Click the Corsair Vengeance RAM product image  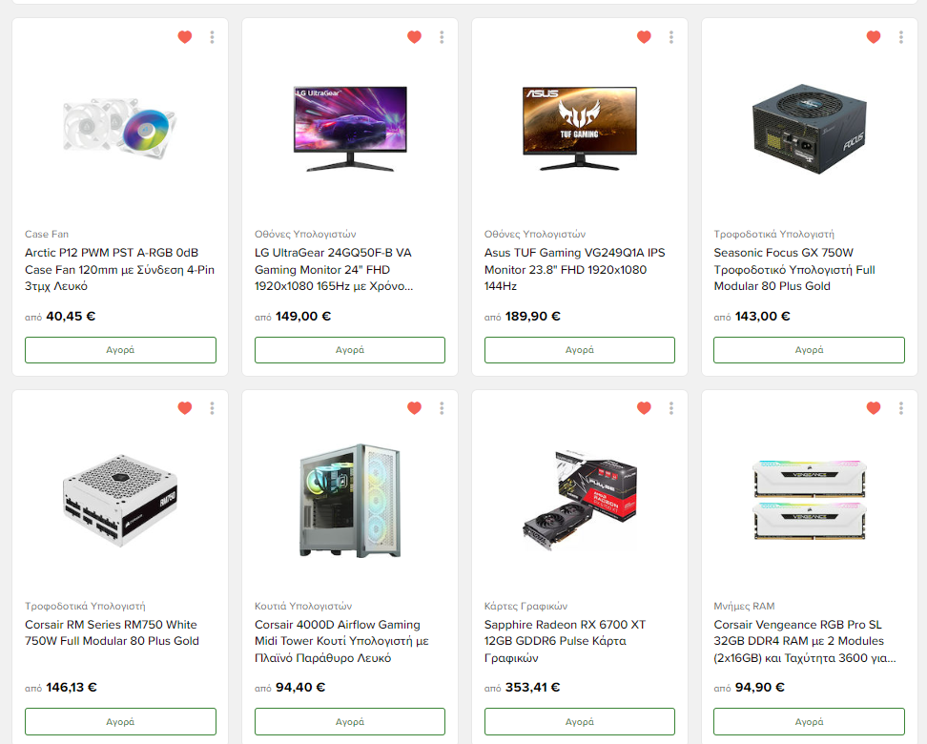810,501
